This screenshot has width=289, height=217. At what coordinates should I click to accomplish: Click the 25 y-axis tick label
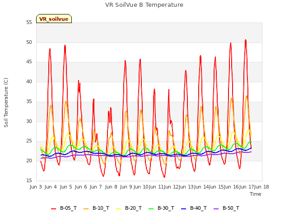29,141
